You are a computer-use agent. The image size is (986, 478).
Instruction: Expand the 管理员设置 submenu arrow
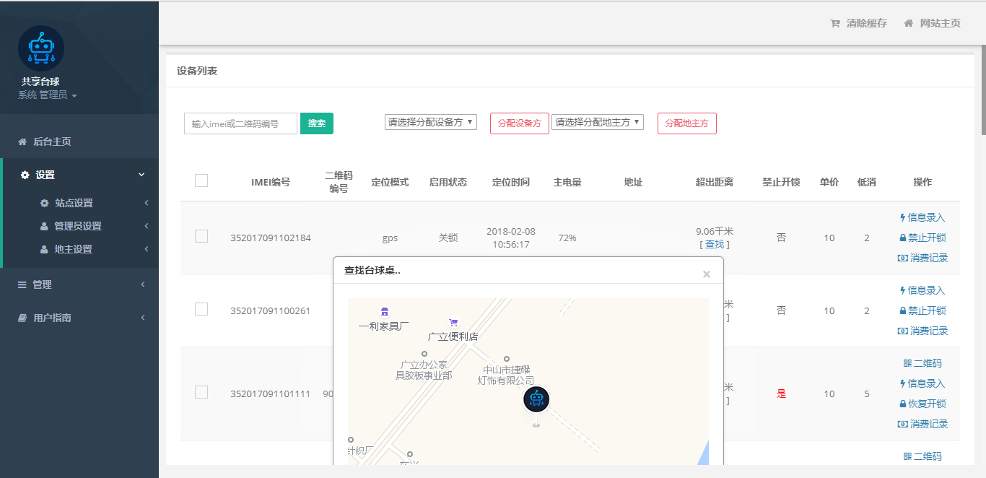pyautogui.click(x=146, y=226)
